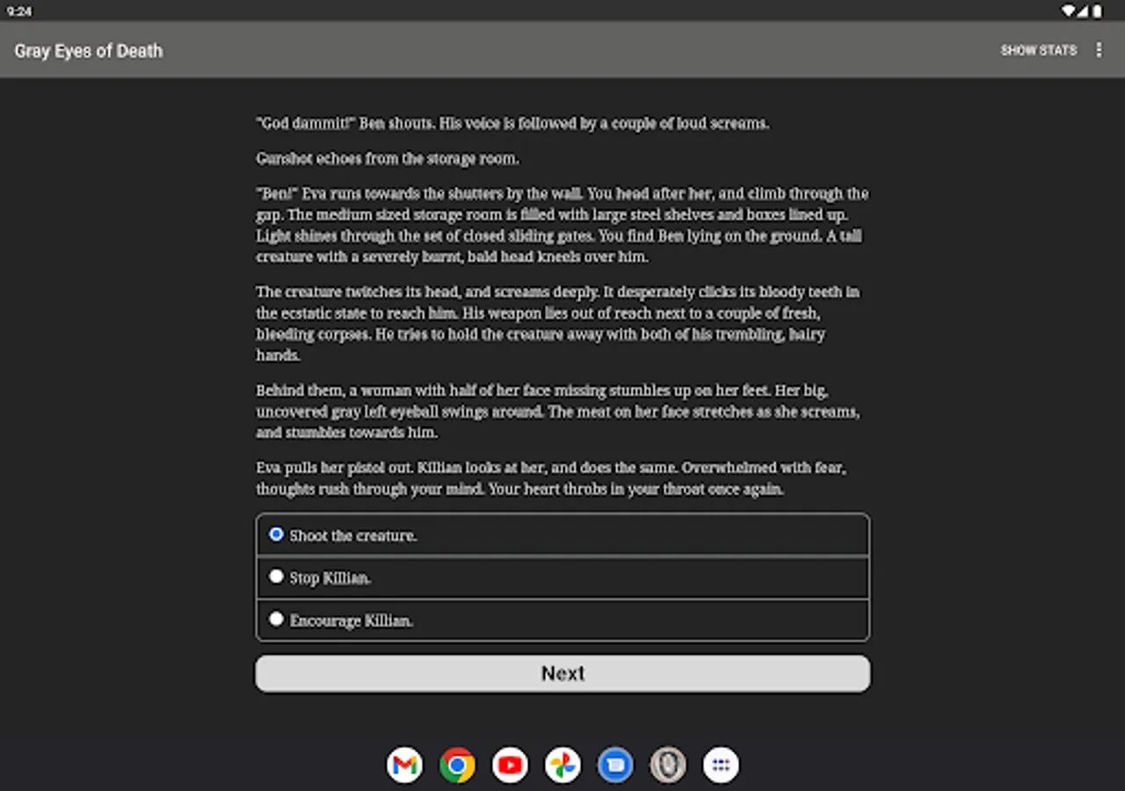
Task: Select the "Shoot the creature." option
Action: [x=562, y=534]
